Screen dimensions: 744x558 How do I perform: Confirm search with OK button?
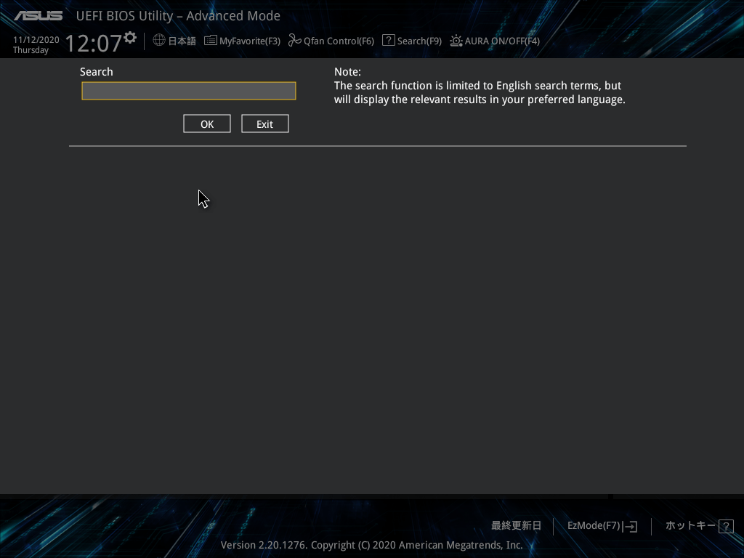pos(207,124)
